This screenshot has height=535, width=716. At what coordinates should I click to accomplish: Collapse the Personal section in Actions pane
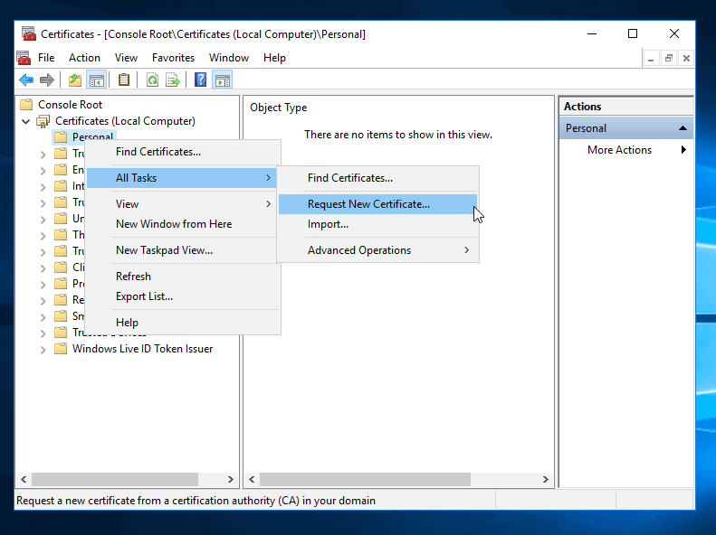(x=683, y=128)
